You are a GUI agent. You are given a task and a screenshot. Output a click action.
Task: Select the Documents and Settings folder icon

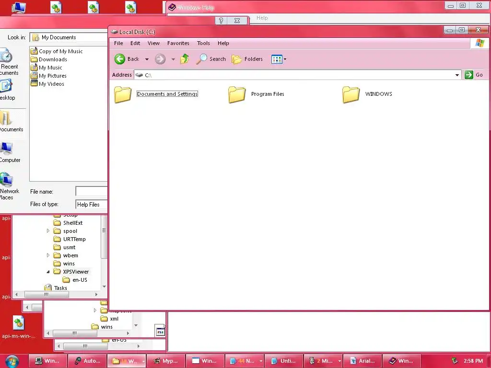(x=123, y=94)
